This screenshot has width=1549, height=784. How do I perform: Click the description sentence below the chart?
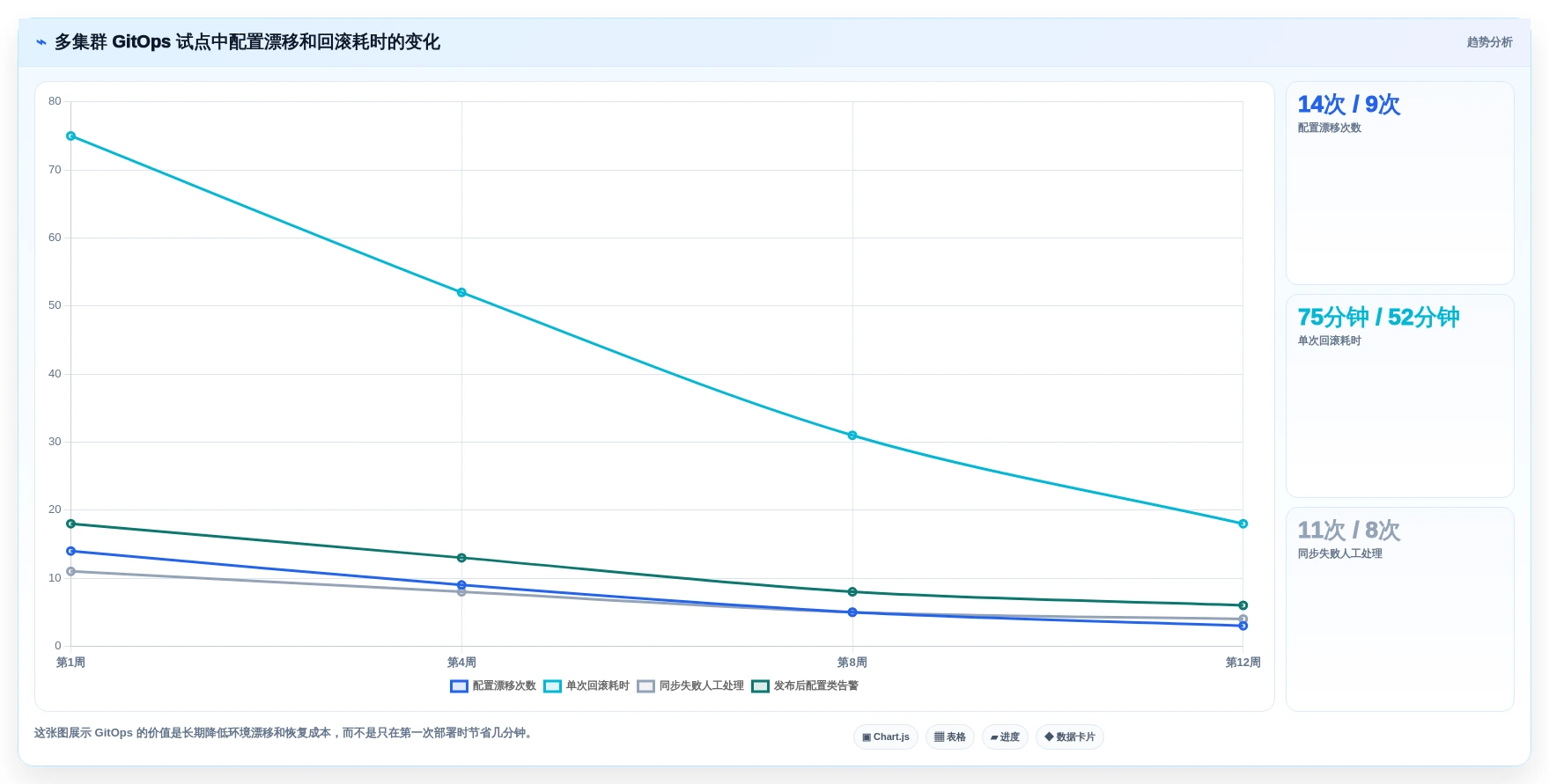coord(285,733)
